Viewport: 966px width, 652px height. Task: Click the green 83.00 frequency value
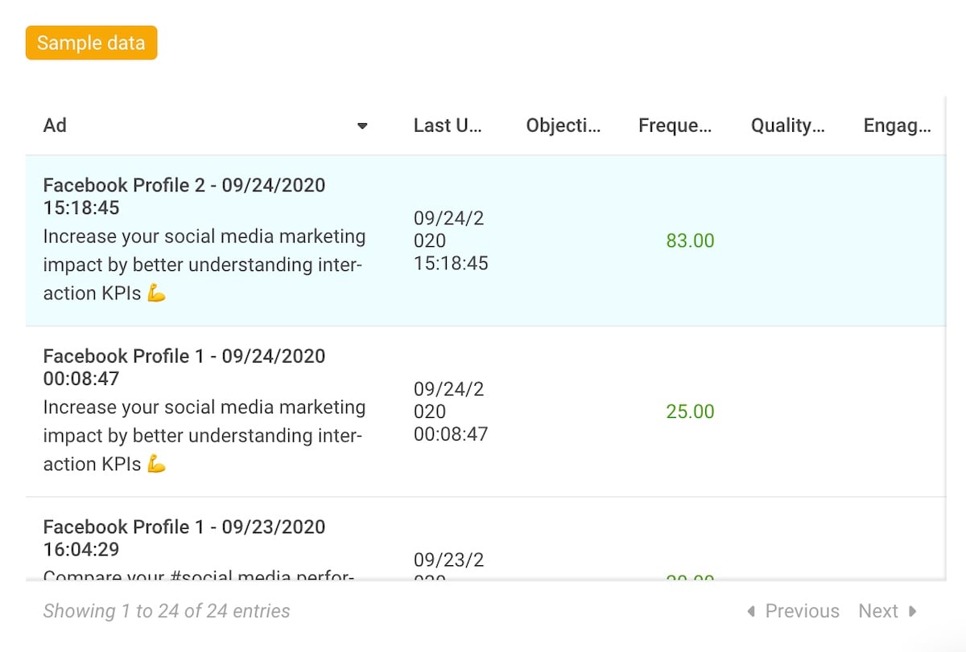point(690,240)
